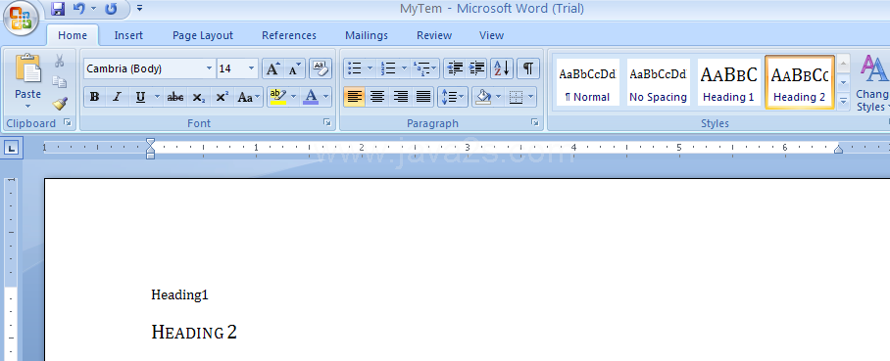Expand the Styles gallery More button
The width and height of the screenshot is (890, 361).
(844, 102)
